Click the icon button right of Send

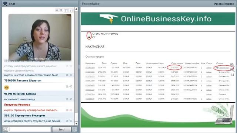(x=74, y=129)
